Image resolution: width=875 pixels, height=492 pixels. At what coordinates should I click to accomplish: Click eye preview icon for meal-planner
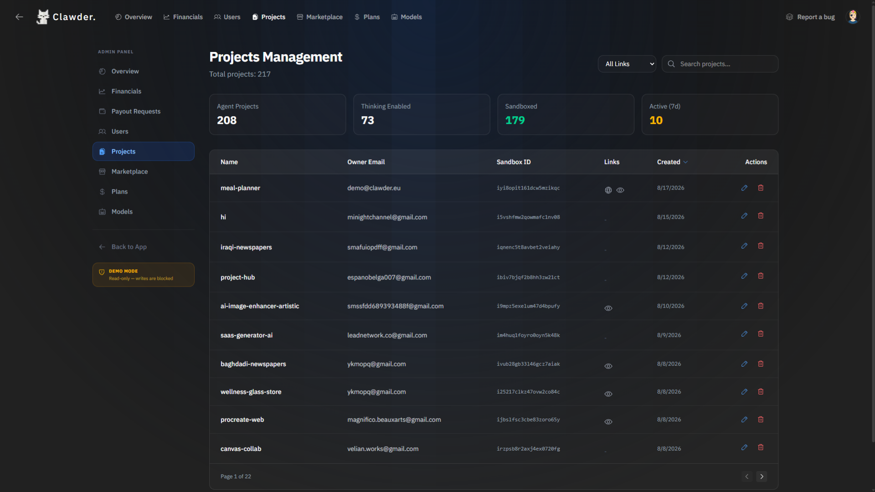[620, 190]
